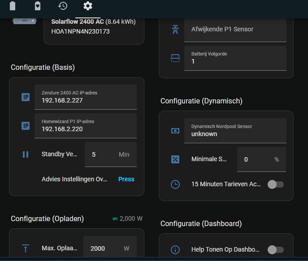This screenshot has height=261, width=308.
Task: Click the info icon beside Help Tonen
Action: 175,249
